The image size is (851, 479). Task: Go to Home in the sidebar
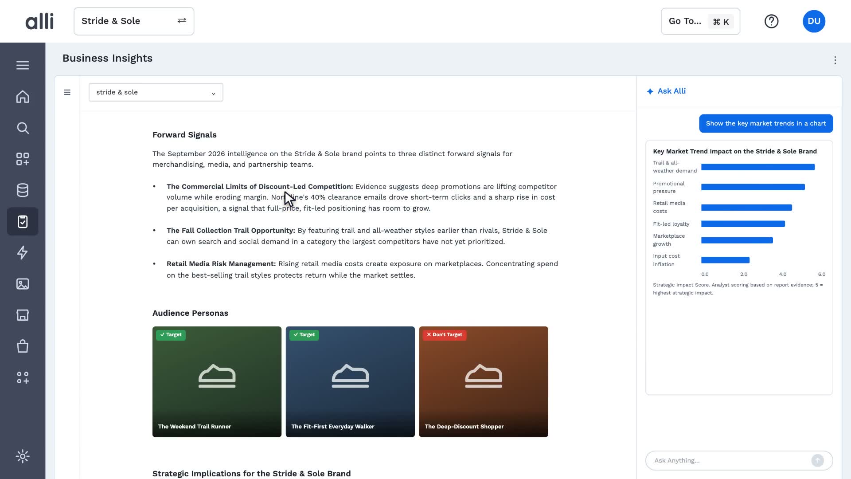point(23,97)
